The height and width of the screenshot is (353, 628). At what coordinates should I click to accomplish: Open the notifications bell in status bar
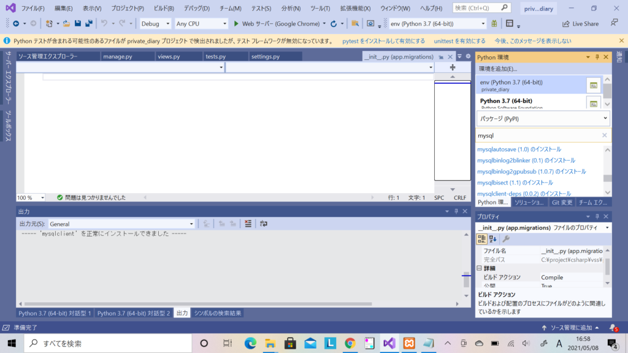tap(613, 328)
